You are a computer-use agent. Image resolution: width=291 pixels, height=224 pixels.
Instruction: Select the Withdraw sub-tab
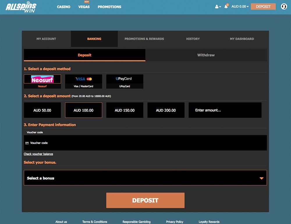click(206, 55)
